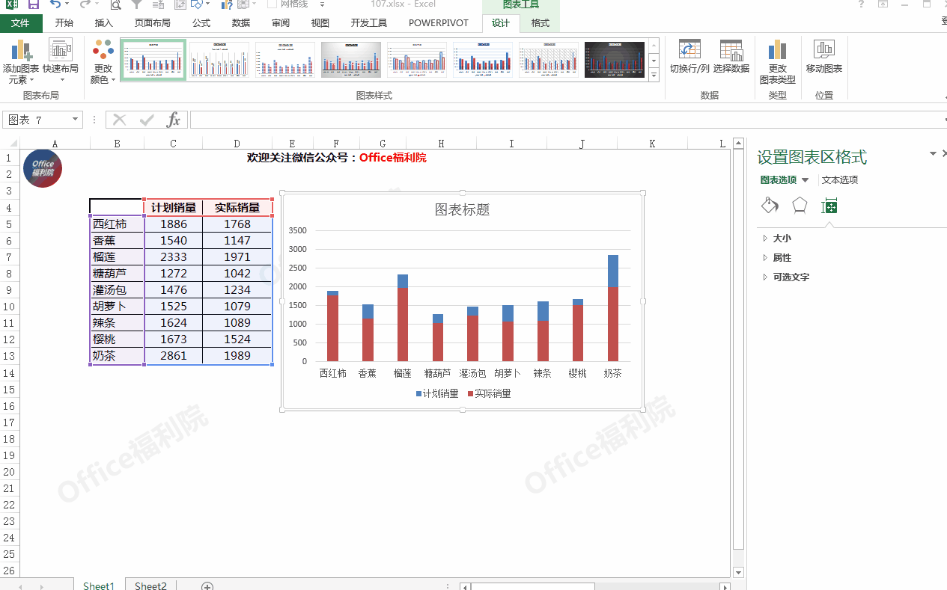
Task: Click the chart legend entry 计划销量
Action: click(437, 393)
